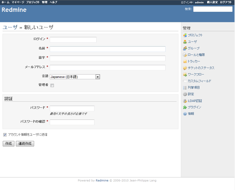Click the ログアウト link
The image size is (235, 190).
coord(226,2)
